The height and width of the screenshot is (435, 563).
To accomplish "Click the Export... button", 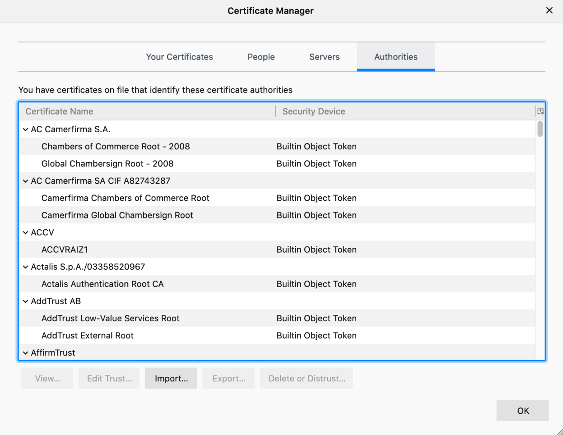I will click(x=229, y=378).
